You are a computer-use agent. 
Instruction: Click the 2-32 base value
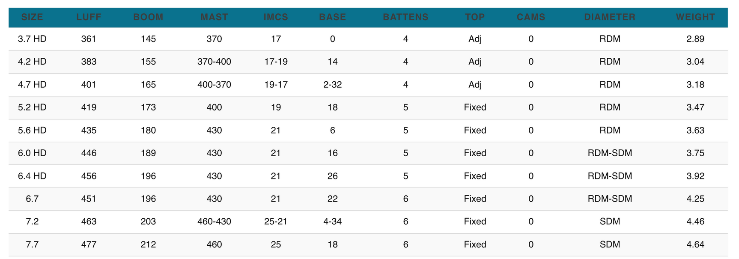tap(332, 85)
